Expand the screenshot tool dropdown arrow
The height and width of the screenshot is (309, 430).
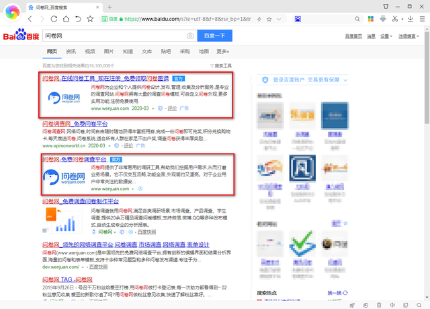pos(402,20)
